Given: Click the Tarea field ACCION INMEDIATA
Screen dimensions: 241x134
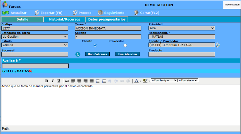Looking at the screenshot, I should pyautogui.click(x=108, y=28).
